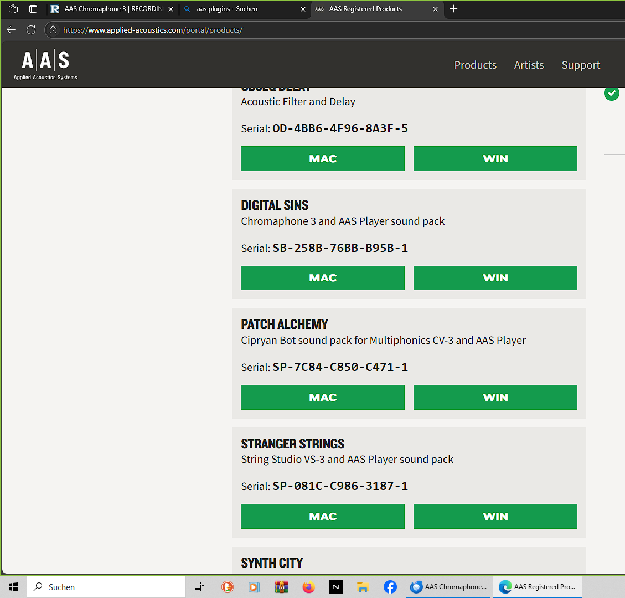Open the Windows Start menu
625x598 pixels.
coord(13,587)
